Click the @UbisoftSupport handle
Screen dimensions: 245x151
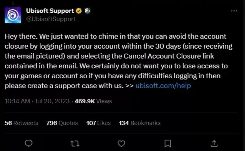coord(51,19)
